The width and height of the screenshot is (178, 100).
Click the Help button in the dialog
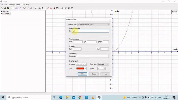coord(105,74)
